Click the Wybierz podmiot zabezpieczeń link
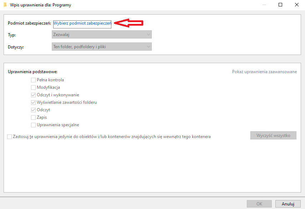305x209 pixels. 82,24
